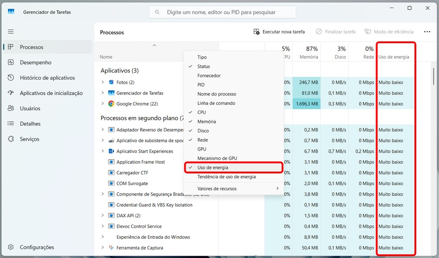Switch to the Usuários page
Viewport: 439px width, 258px height.
coord(30,108)
